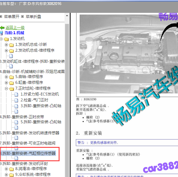Screen dimensions: 178x177
Task: Click text 厂家:D-东风标致3082016
Action: (x=40, y=4)
